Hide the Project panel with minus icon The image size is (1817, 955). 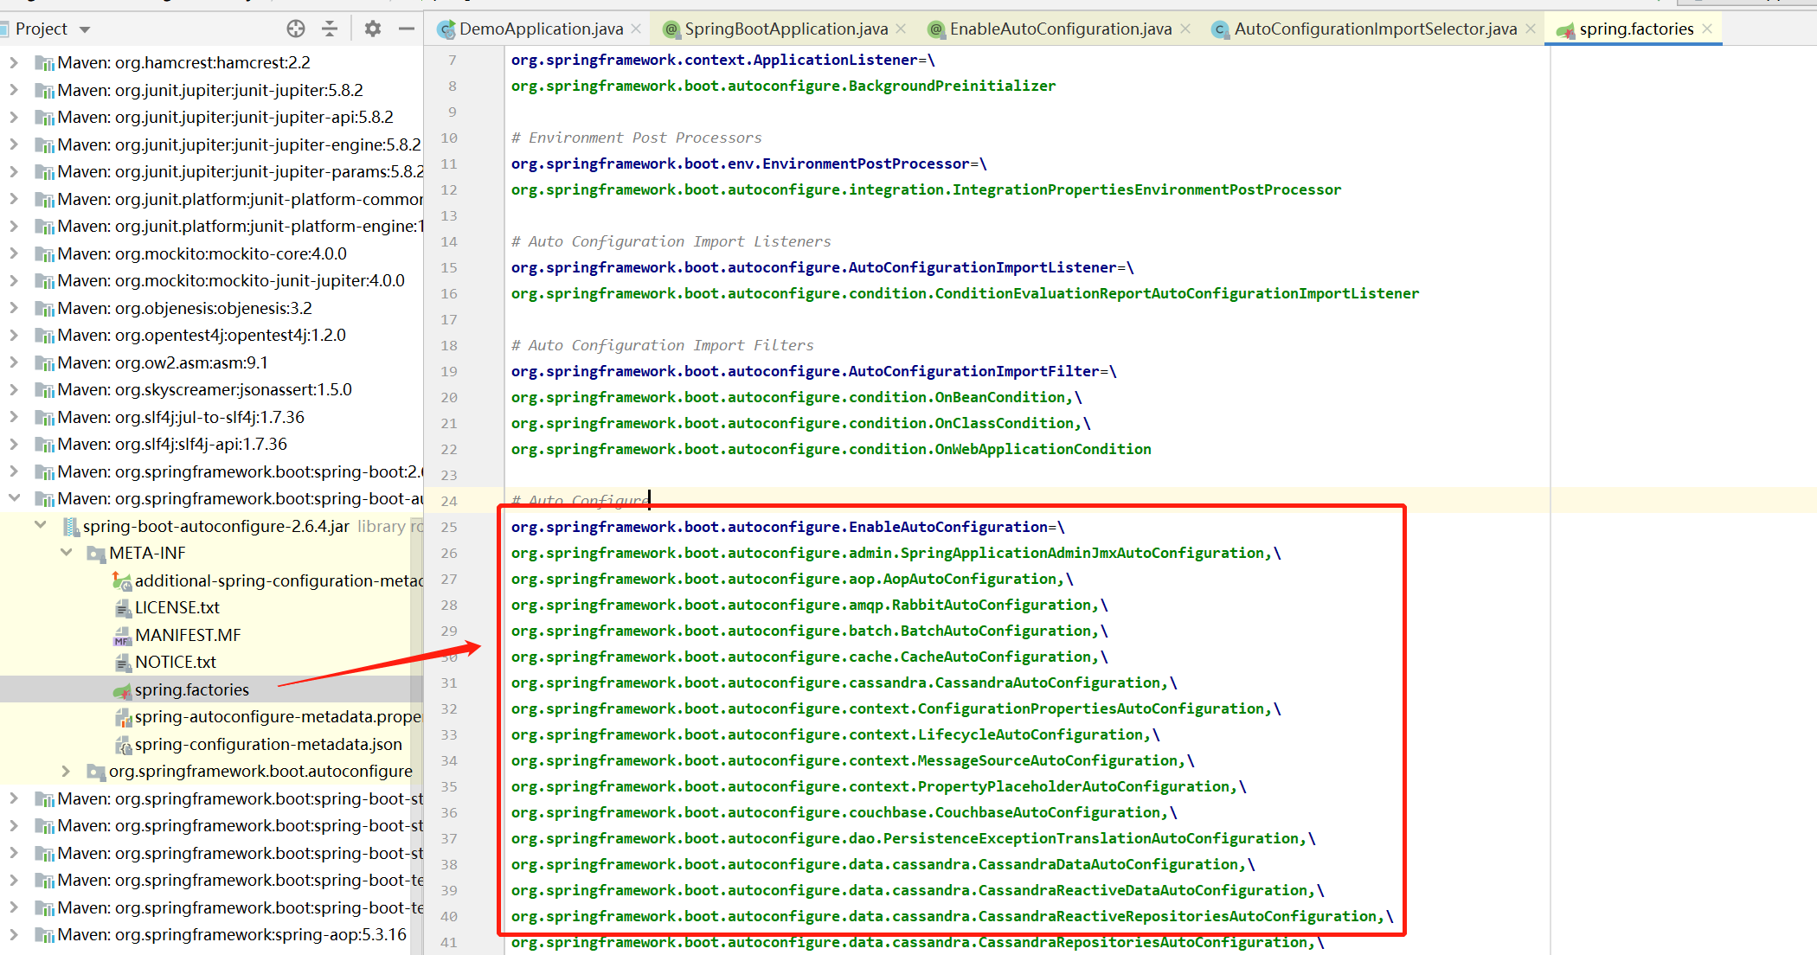pos(406,29)
